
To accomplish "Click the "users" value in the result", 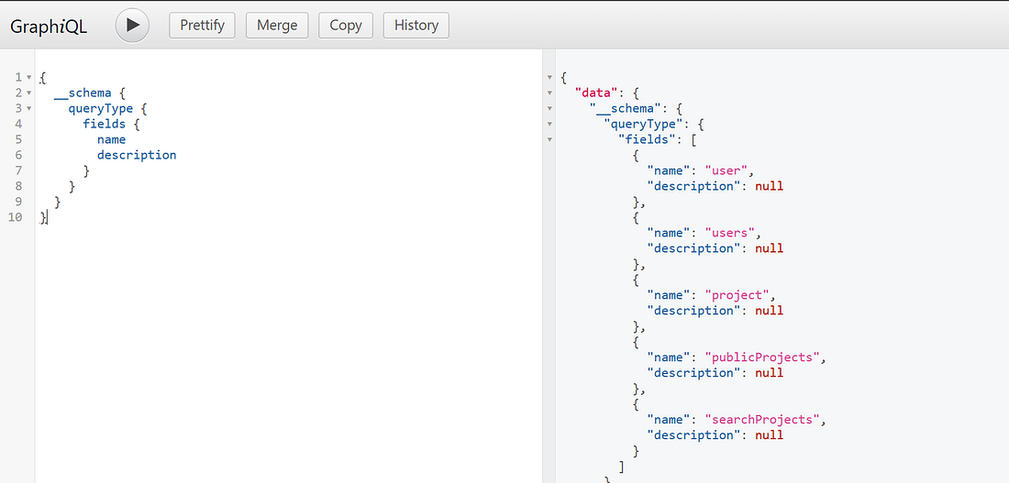I will (730, 233).
